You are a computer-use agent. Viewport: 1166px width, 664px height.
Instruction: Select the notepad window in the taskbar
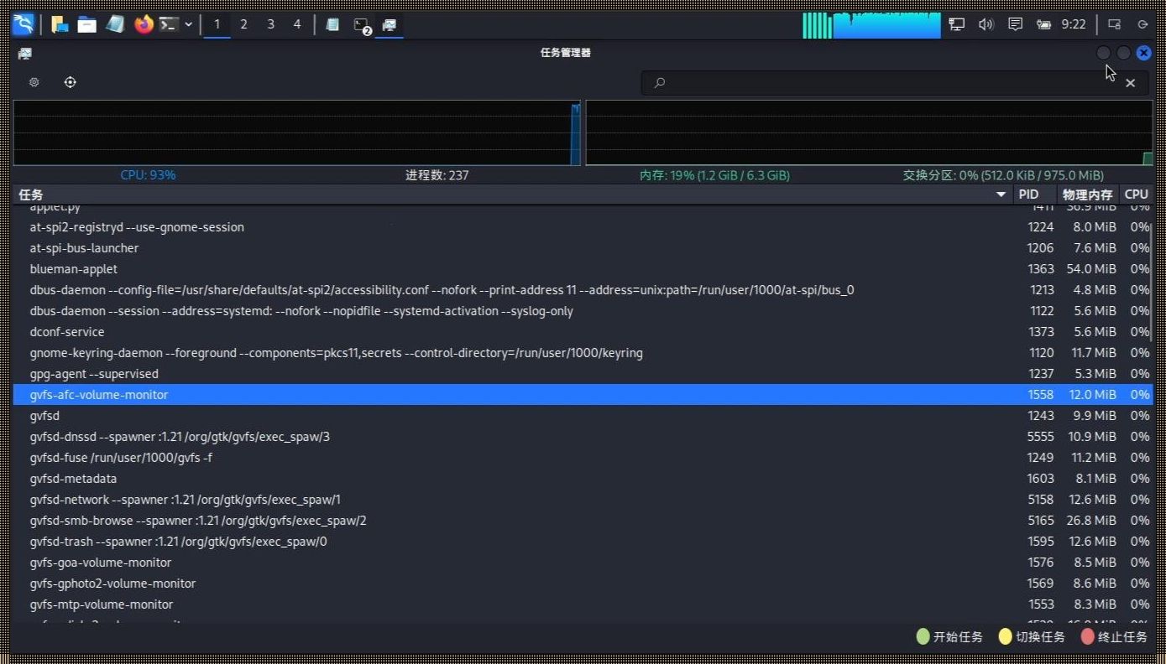pos(332,24)
